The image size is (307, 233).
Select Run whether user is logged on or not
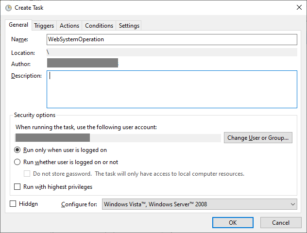17,162
